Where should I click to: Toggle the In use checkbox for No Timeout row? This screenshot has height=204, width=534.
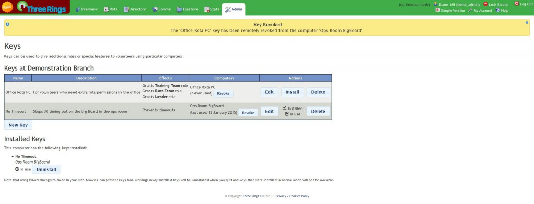coord(287,114)
